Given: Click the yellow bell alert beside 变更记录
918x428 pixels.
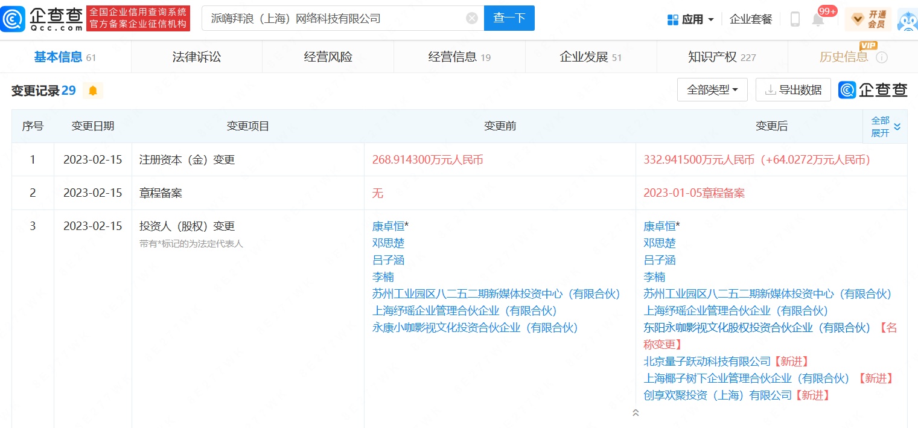Looking at the screenshot, I should point(93,91).
